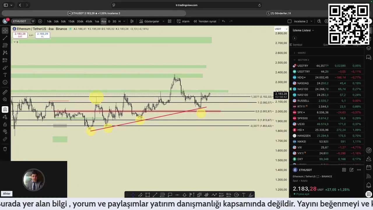Select USDTRY in the watchlist
This screenshot has width=373, height=210.
pos(327,66)
